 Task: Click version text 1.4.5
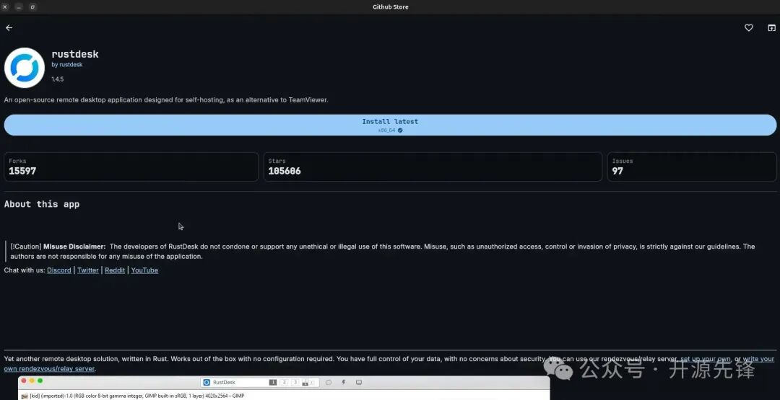click(x=58, y=79)
